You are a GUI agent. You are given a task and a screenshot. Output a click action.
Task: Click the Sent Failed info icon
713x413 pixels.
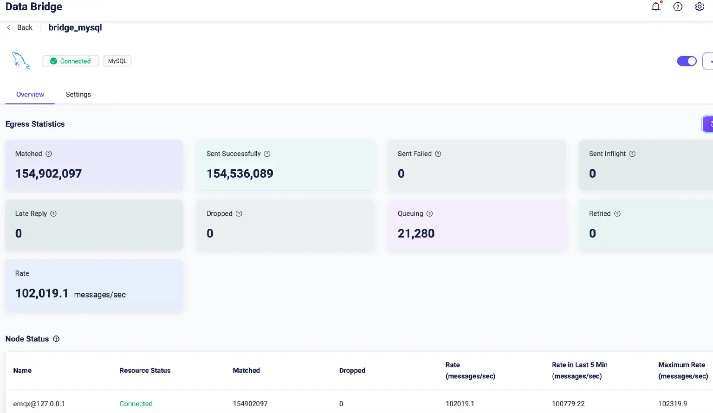pyautogui.click(x=438, y=154)
